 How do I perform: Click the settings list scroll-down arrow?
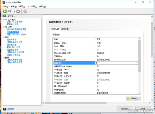pyautogui.click(x=139, y=93)
